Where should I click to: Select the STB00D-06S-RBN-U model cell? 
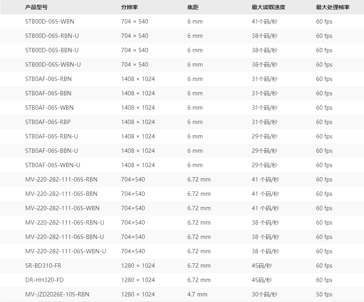(52, 36)
